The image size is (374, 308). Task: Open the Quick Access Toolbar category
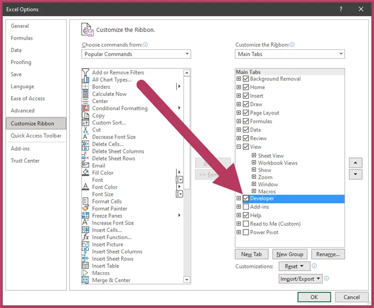coord(36,136)
